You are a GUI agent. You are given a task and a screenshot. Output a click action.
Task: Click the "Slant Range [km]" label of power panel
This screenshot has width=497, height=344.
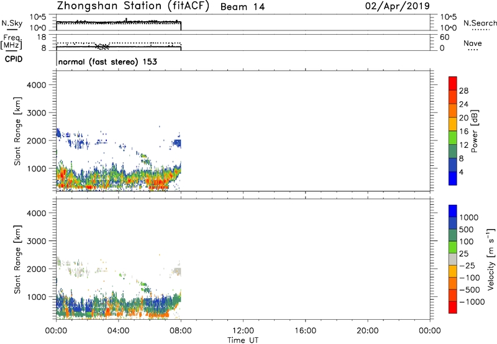[17, 131]
